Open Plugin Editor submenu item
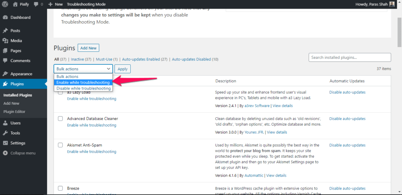Image resolution: width=402 pixels, height=195 pixels. 15,111
